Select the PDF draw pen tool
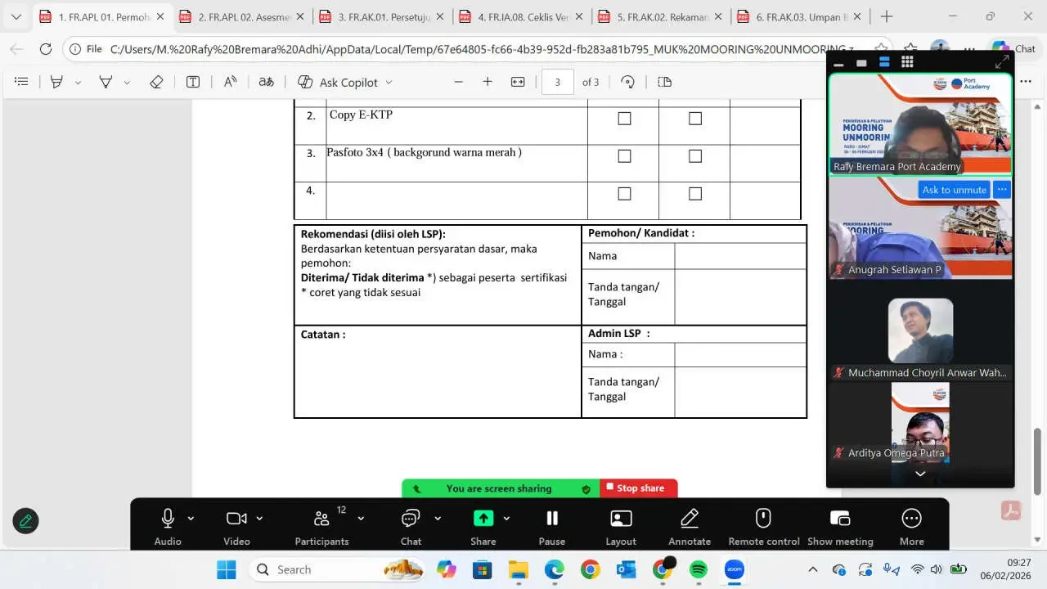 pyautogui.click(x=106, y=82)
